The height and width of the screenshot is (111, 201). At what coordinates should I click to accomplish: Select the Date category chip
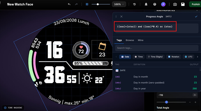(x=125, y=57)
